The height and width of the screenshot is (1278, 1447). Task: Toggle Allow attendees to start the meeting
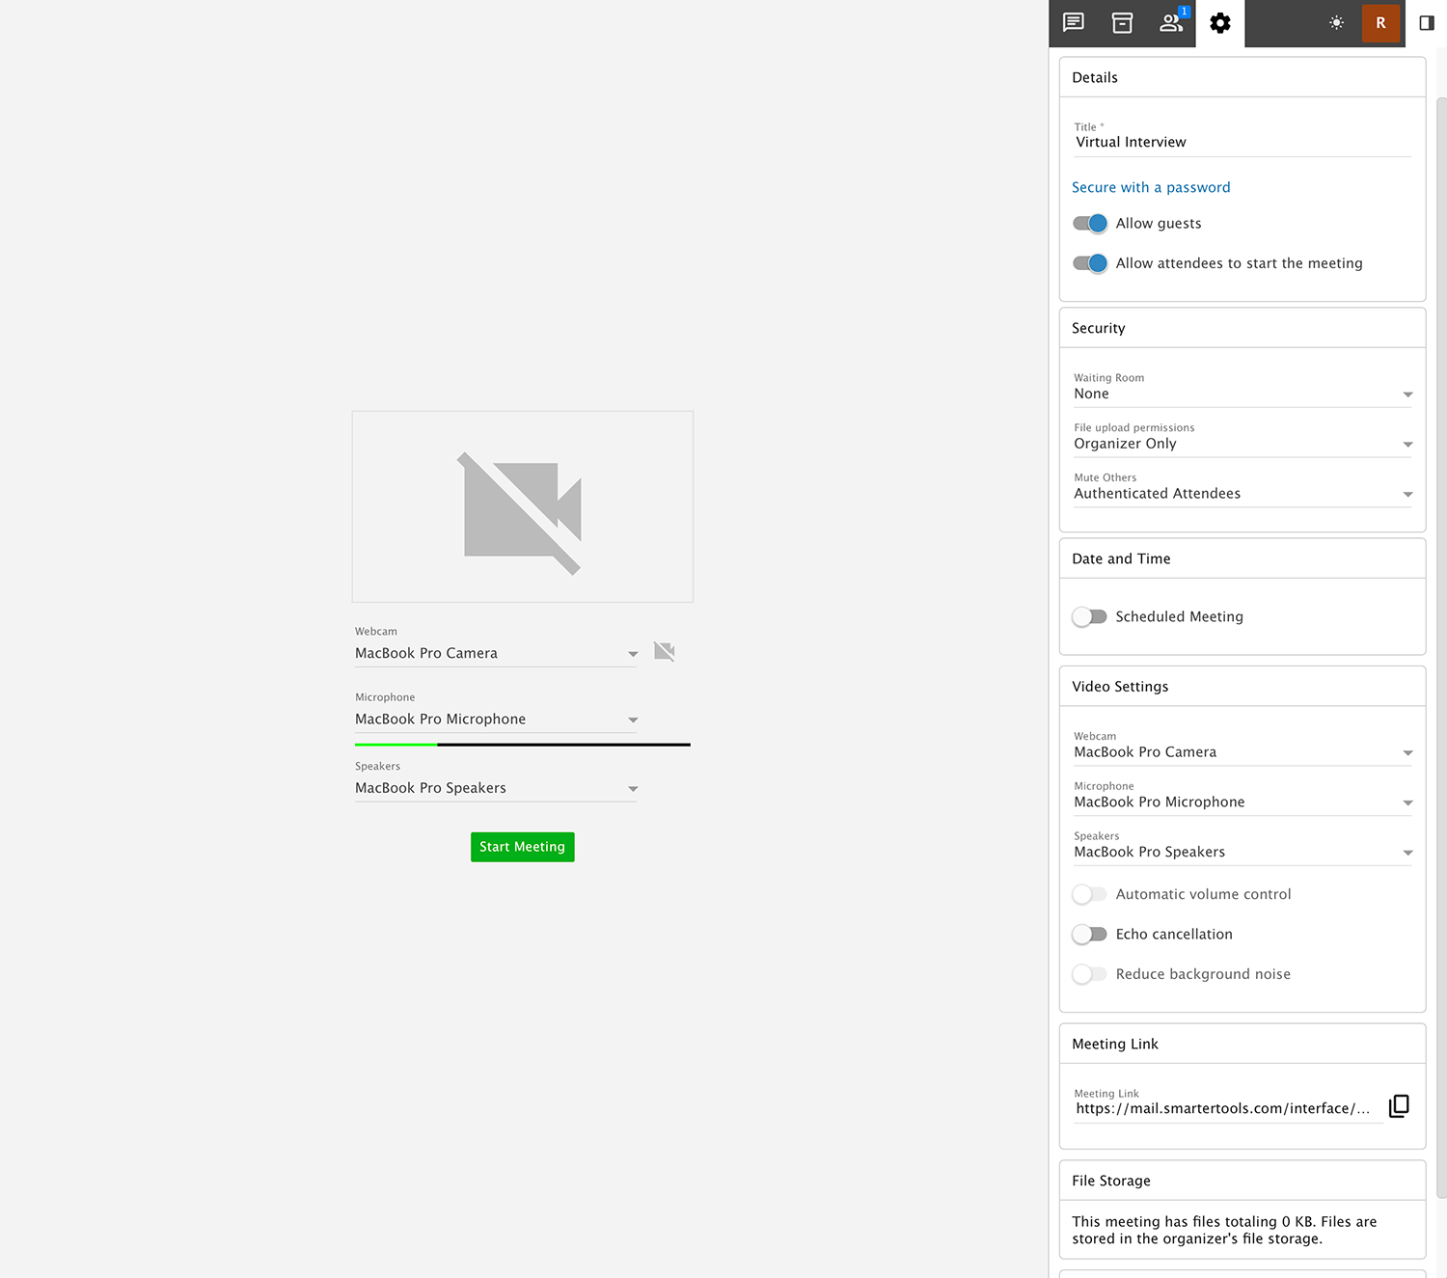(x=1090, y=263)
